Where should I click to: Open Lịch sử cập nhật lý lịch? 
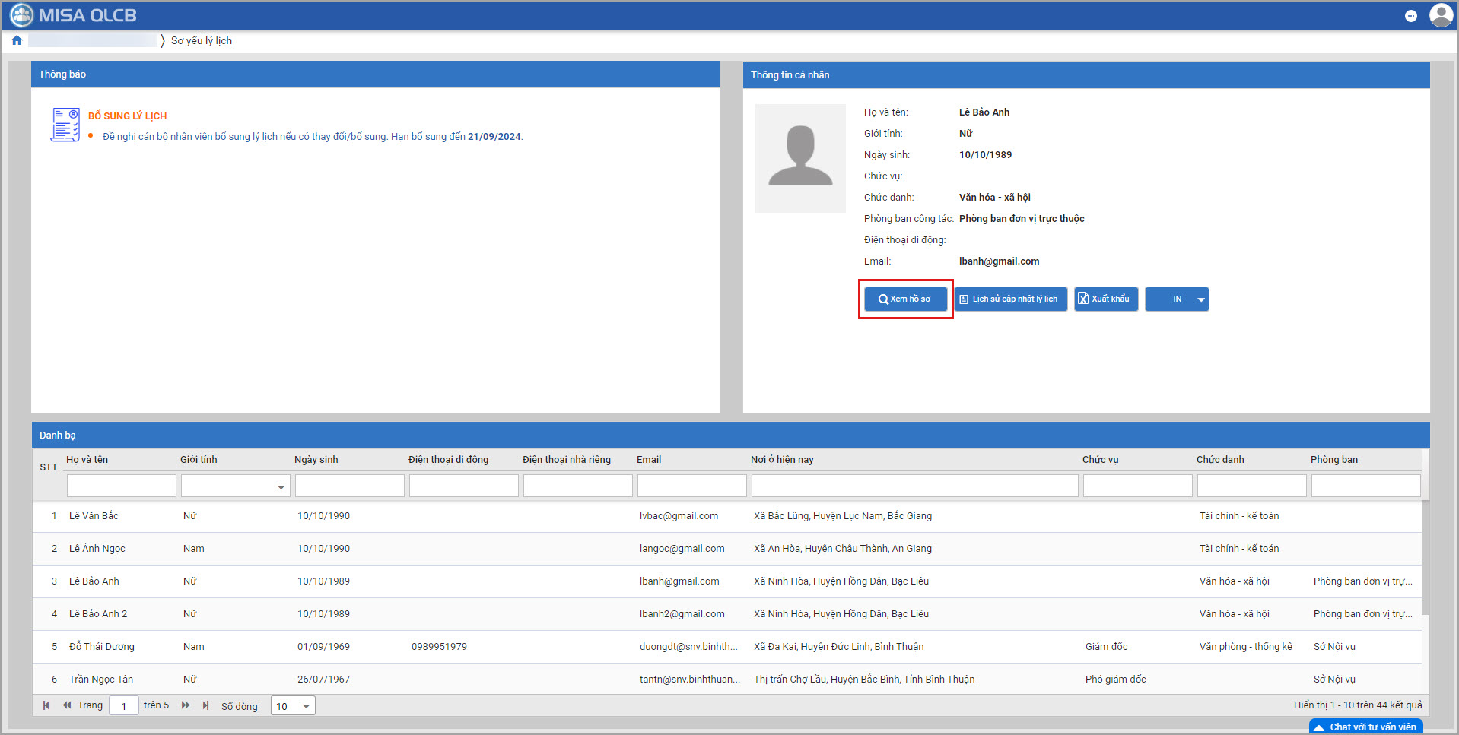click(1011, 299)
